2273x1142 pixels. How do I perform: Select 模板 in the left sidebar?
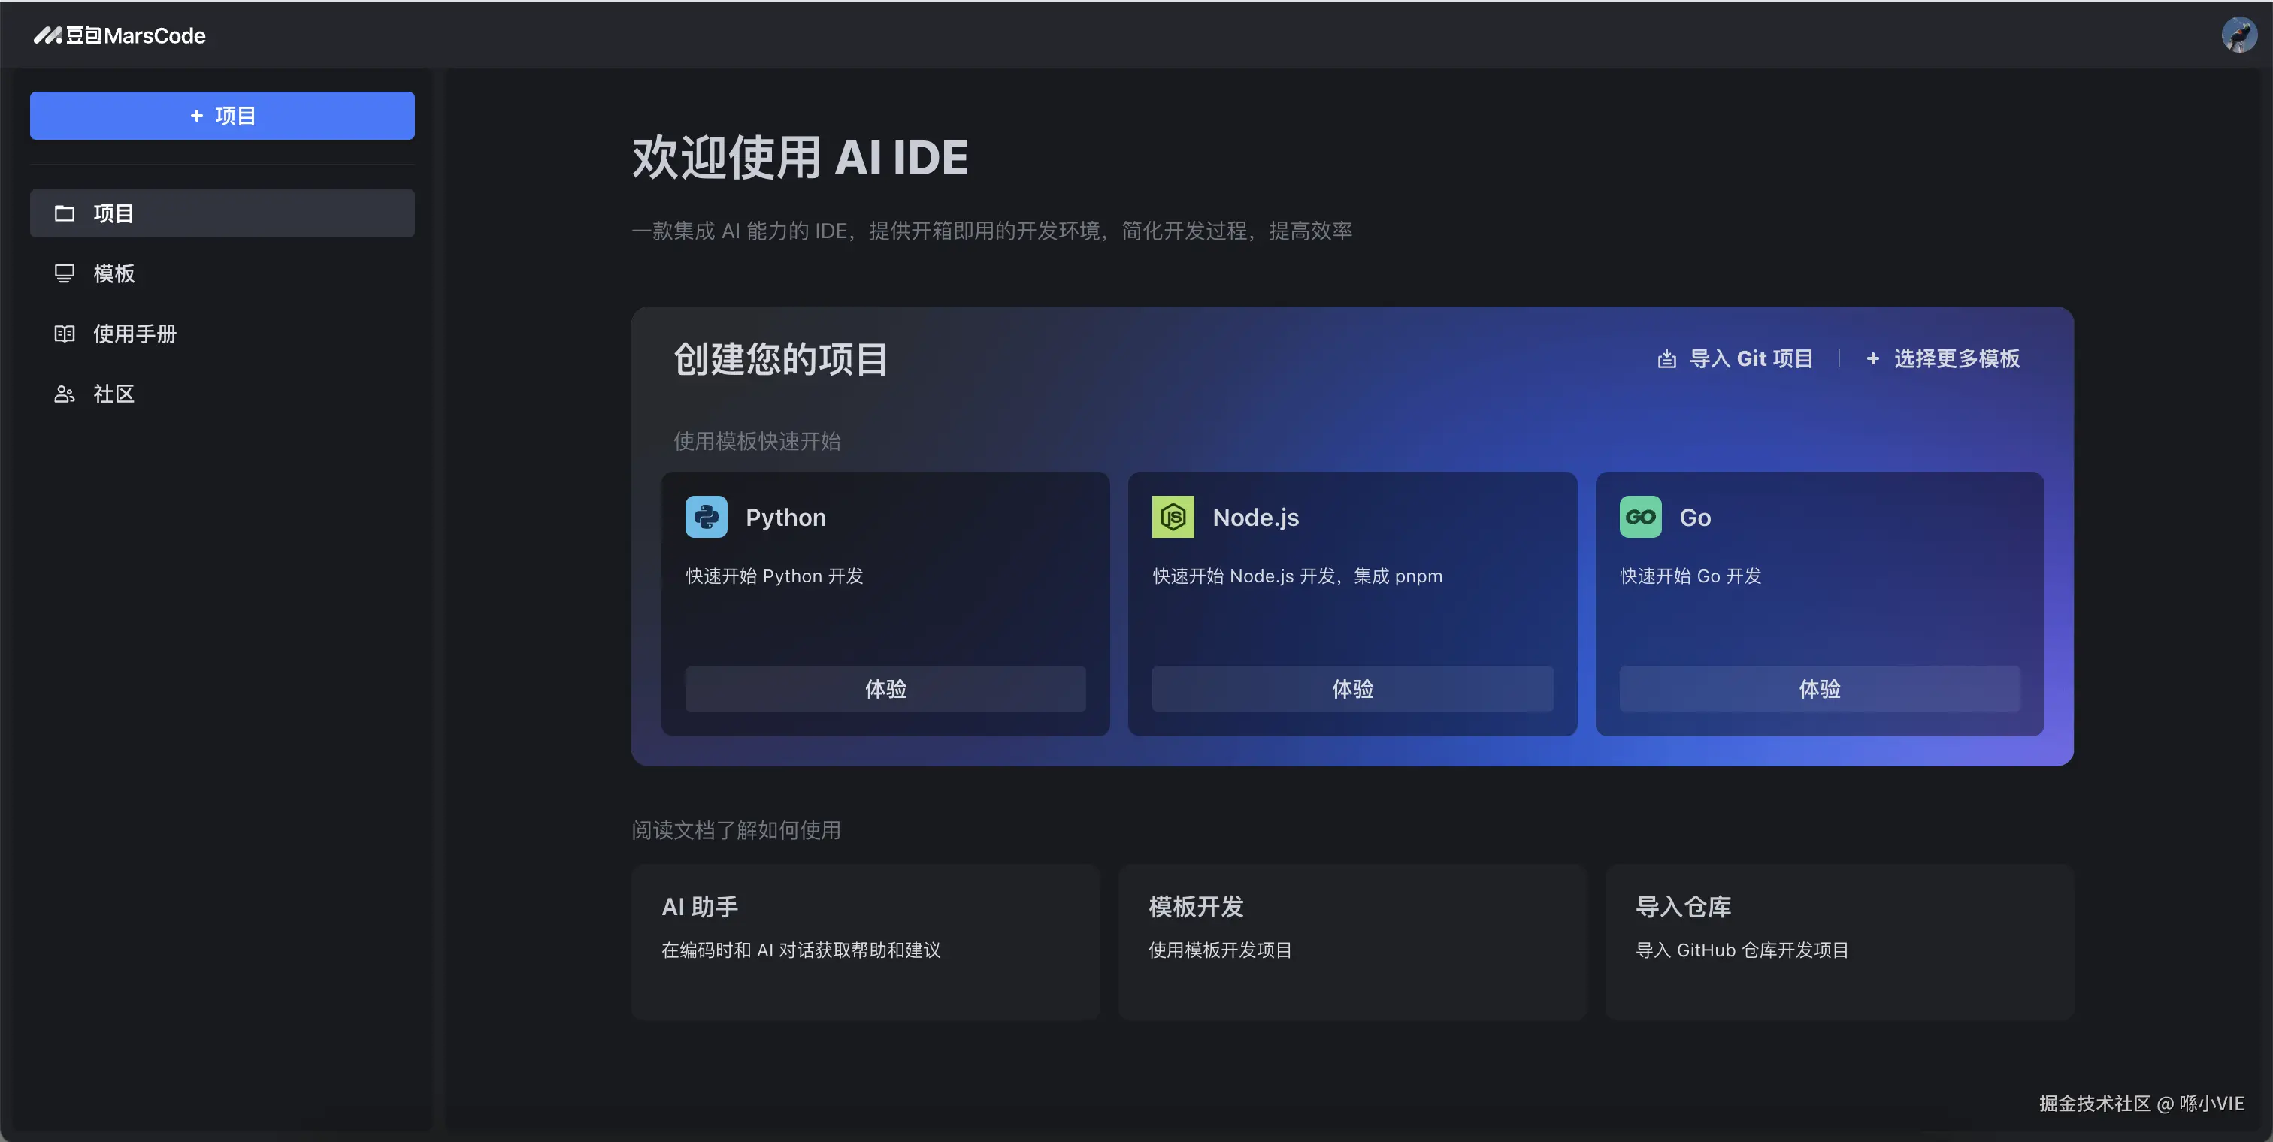pyautogui.click(x=115, y=273)
